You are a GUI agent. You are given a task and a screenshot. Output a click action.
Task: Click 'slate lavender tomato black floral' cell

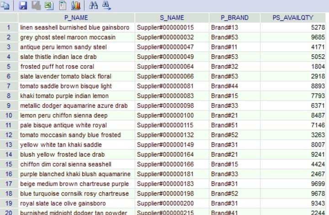(76, 76)
